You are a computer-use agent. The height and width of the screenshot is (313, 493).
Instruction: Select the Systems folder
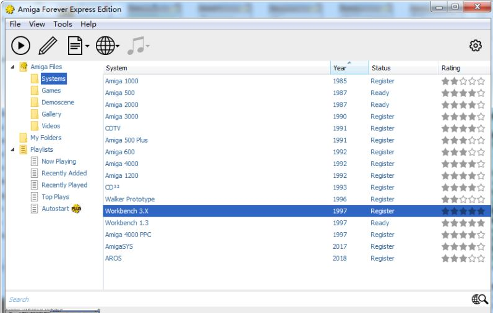(x=53, y=79)
